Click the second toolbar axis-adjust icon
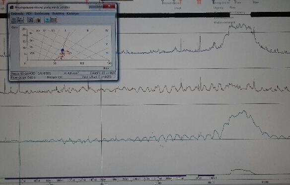Image resolution: width=290 pixels, height=185 pixels. 20,20
